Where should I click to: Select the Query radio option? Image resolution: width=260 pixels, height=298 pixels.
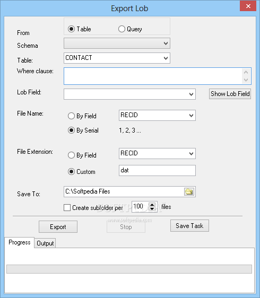122,29
